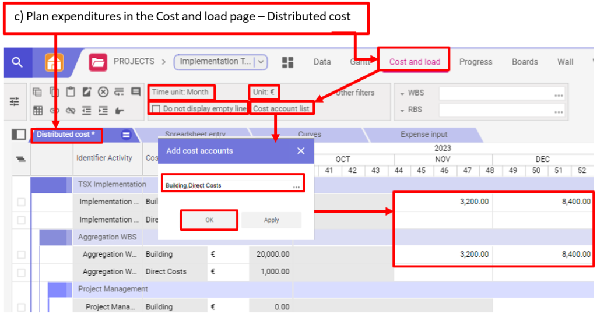Screen dimensions: 597x314
Task: Click the clipboard paste icon in toolbar
Action: (x=71, y=92)
